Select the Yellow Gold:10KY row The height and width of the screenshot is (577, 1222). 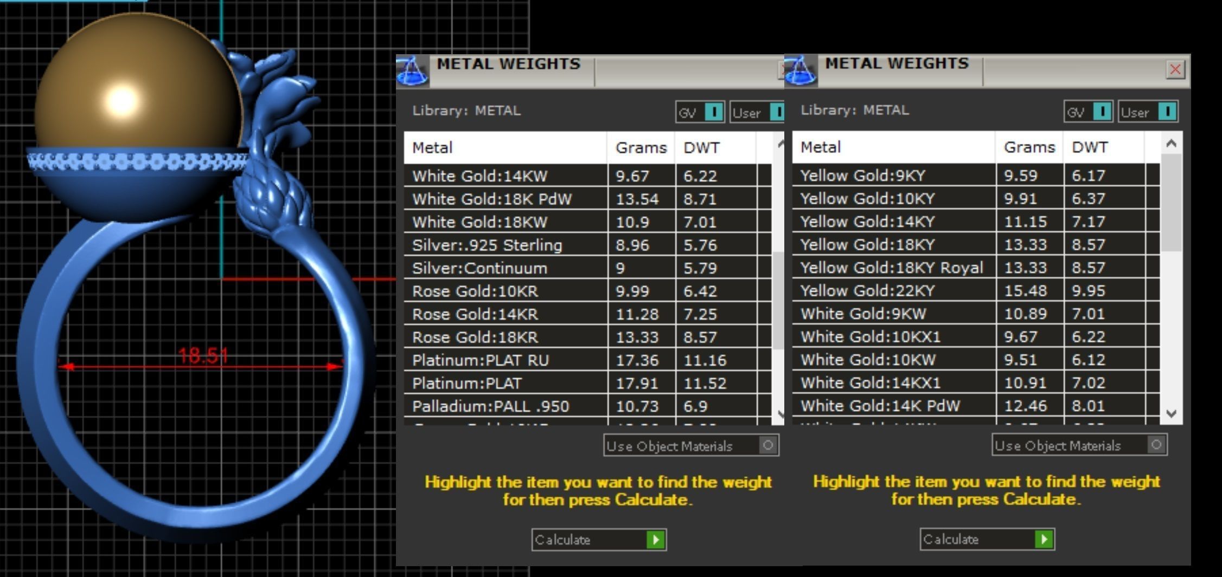click(976, 198)
